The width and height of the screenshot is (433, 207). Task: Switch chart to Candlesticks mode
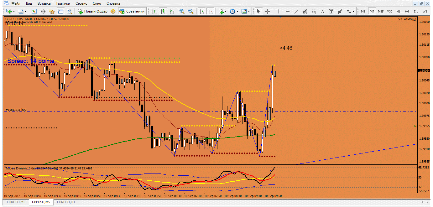(x=163, y=11)
